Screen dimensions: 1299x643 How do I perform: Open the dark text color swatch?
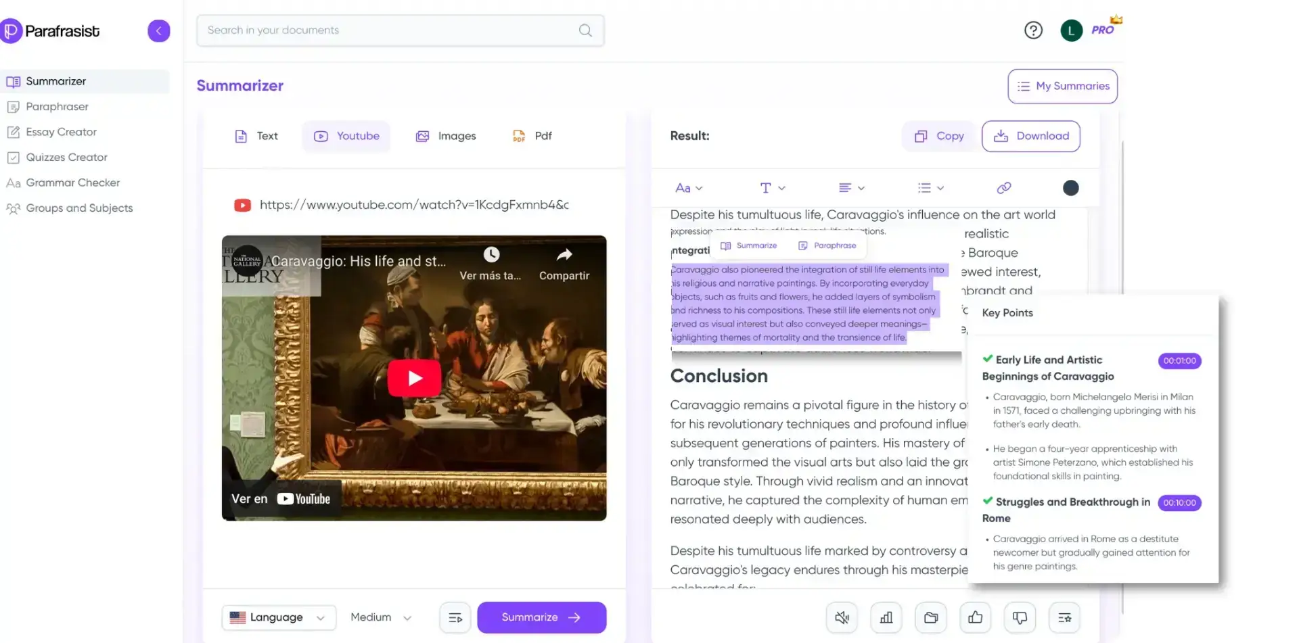click(1070, 188)
